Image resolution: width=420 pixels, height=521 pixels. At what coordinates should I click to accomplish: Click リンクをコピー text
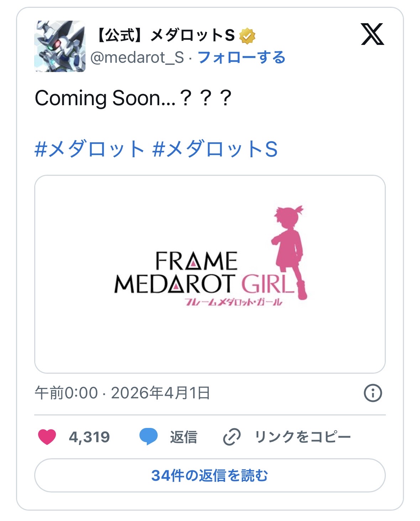pos(302,437)
